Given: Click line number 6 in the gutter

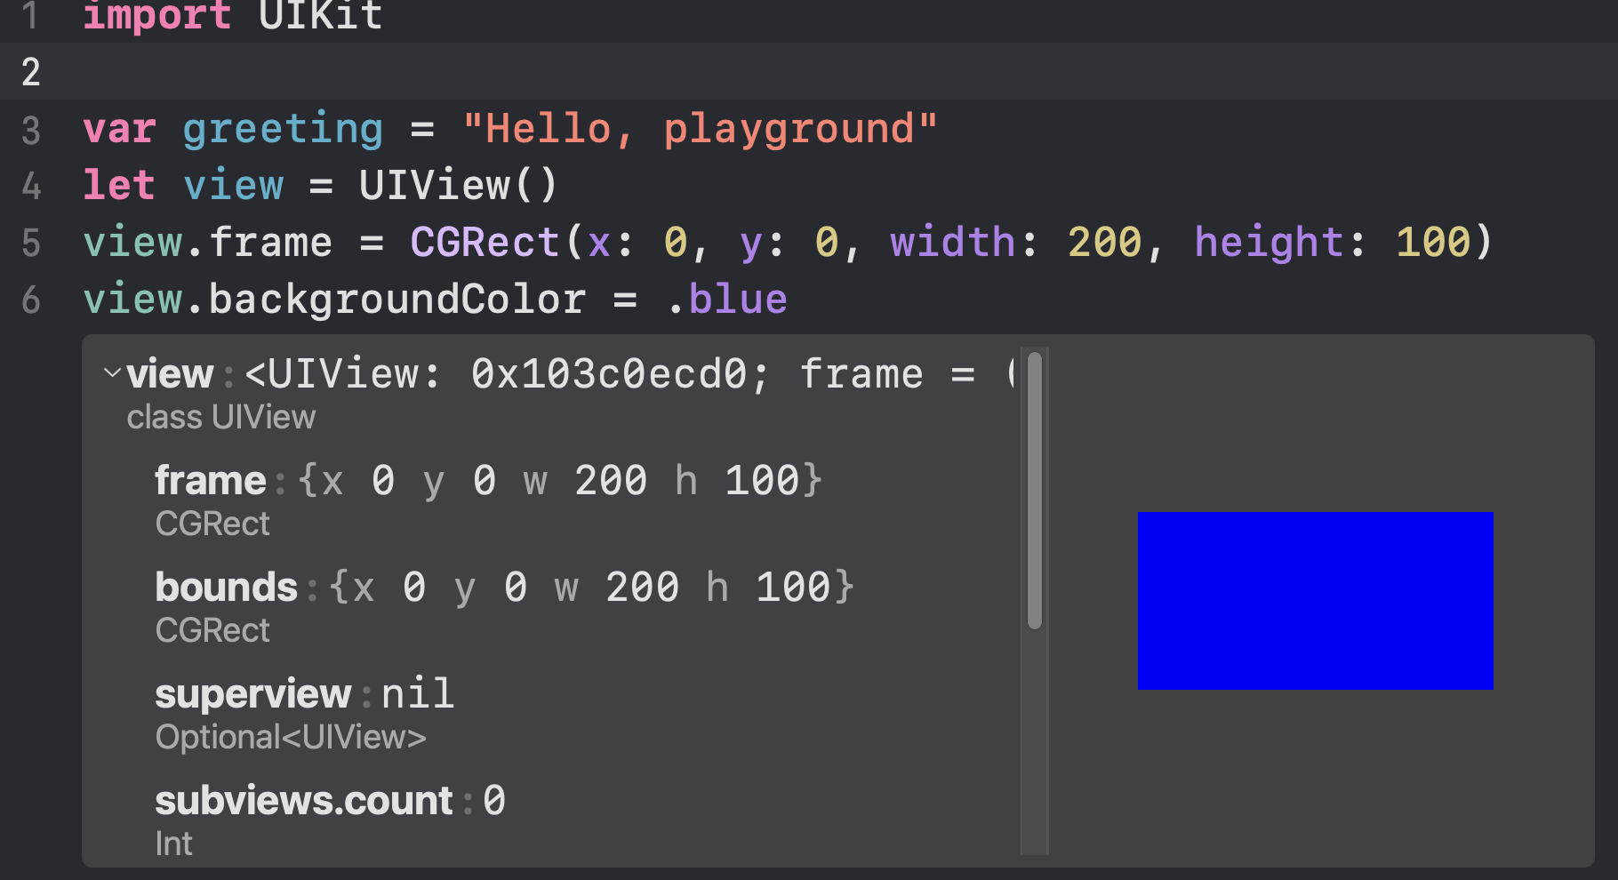Looking at the screenshot, I should tap(31, 300).
